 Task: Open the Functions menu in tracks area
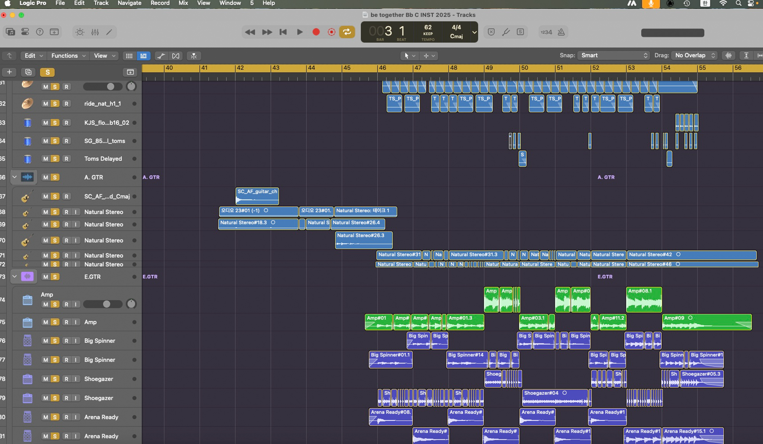point(68,56)
